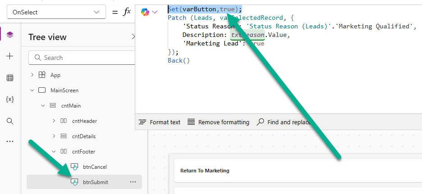
Task: Collapse the MainScreen tree node
Action: coord(32,90)
